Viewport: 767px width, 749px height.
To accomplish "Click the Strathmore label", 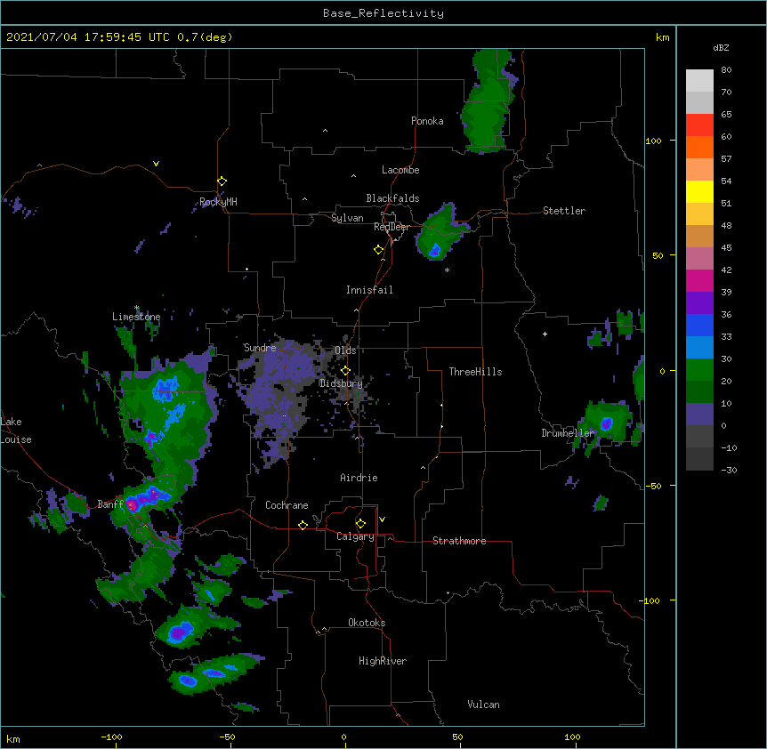I will [x=459, y=541].
